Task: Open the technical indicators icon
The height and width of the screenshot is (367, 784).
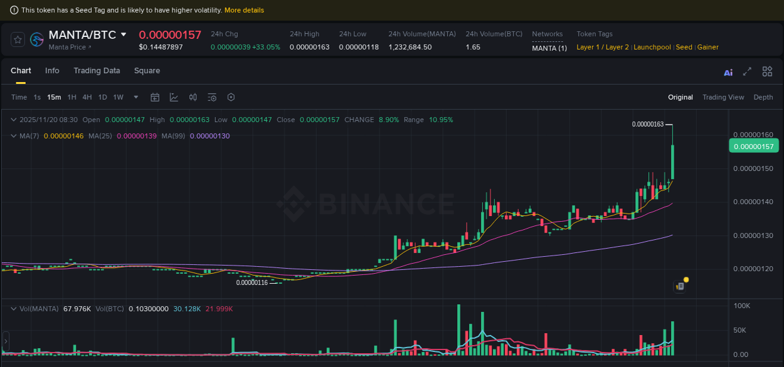Action: [x=193, y=97]
